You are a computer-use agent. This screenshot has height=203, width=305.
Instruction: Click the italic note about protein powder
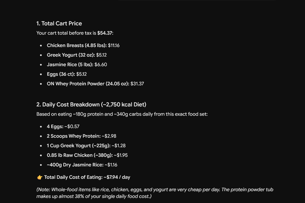coord(155,193)
